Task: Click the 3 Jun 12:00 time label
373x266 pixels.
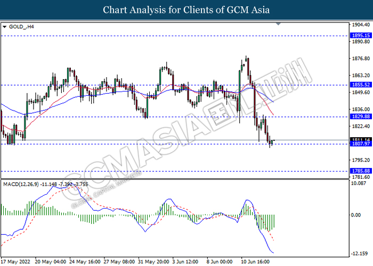Action: (185, 262)
